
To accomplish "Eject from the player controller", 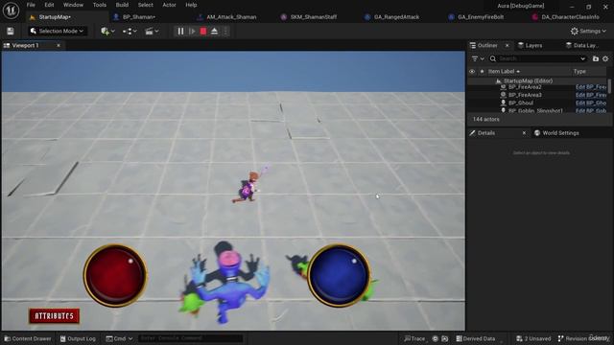I will pos(214,32).
